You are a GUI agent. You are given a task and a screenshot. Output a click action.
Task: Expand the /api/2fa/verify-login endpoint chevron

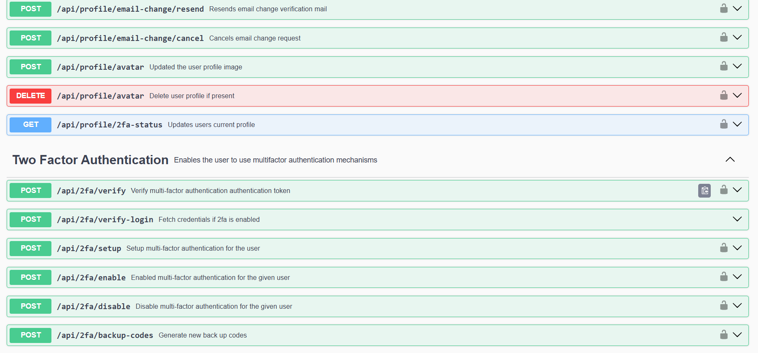point(737,219)
